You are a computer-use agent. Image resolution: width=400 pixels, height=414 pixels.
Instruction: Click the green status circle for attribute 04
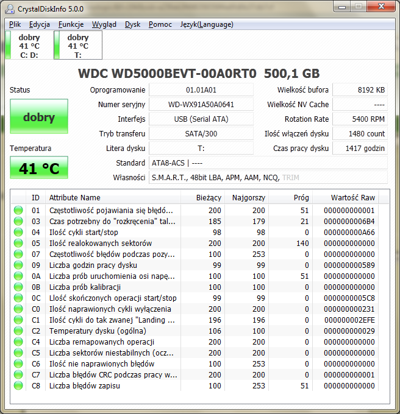[x=18, y=233]
